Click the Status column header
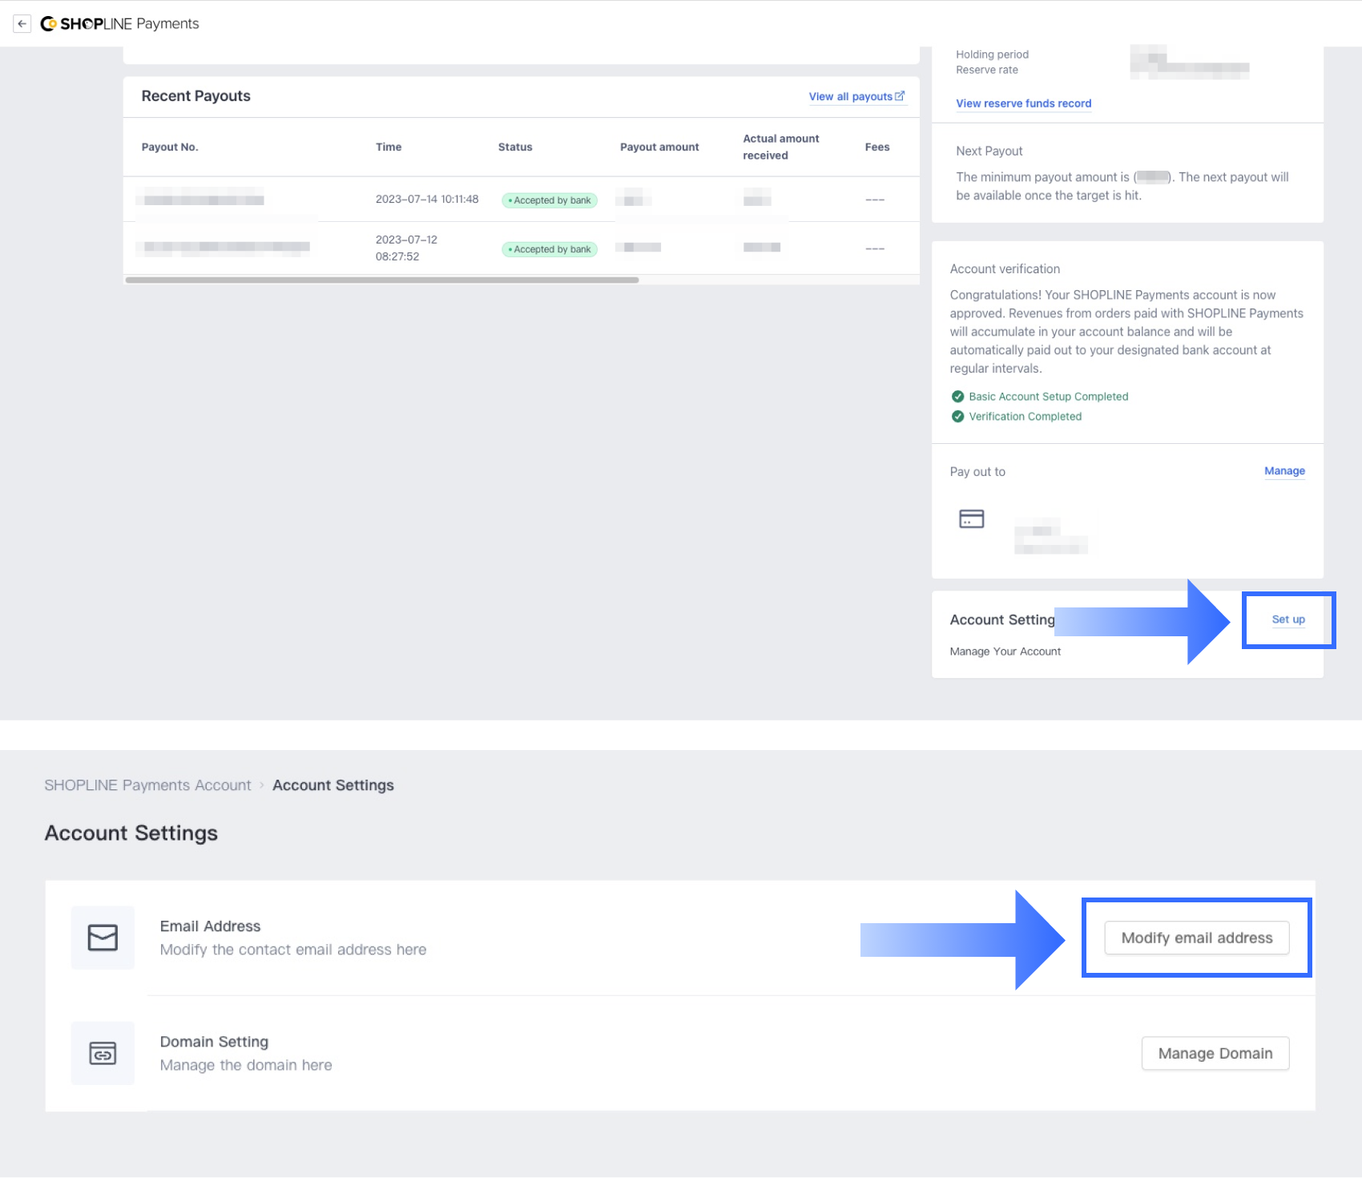 pos(515,147)
